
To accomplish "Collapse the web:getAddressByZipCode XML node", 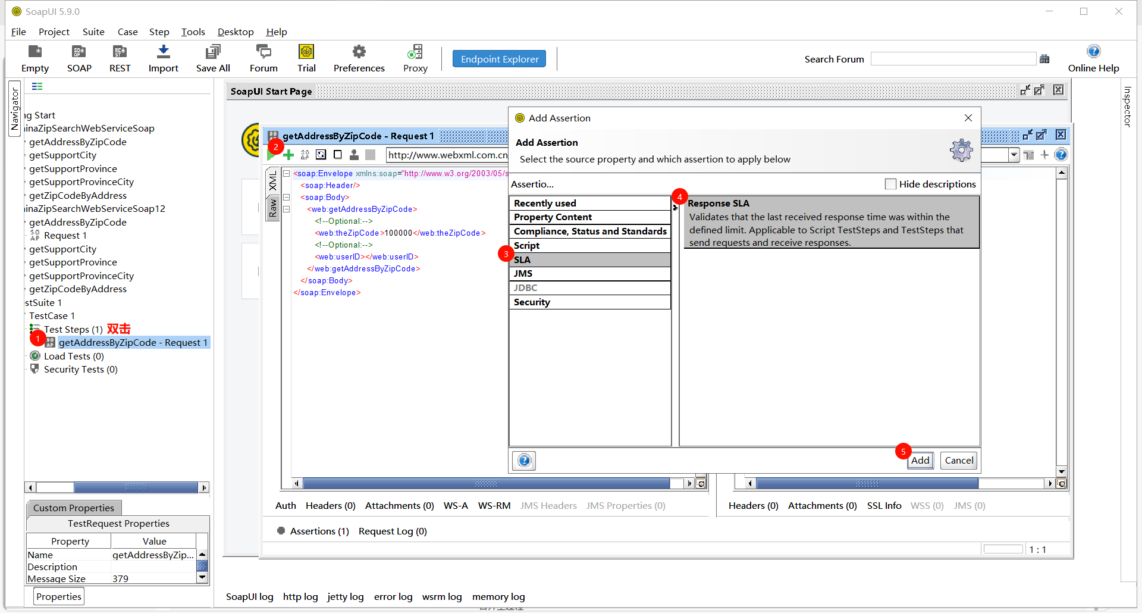I will click(x=286, y=209).
